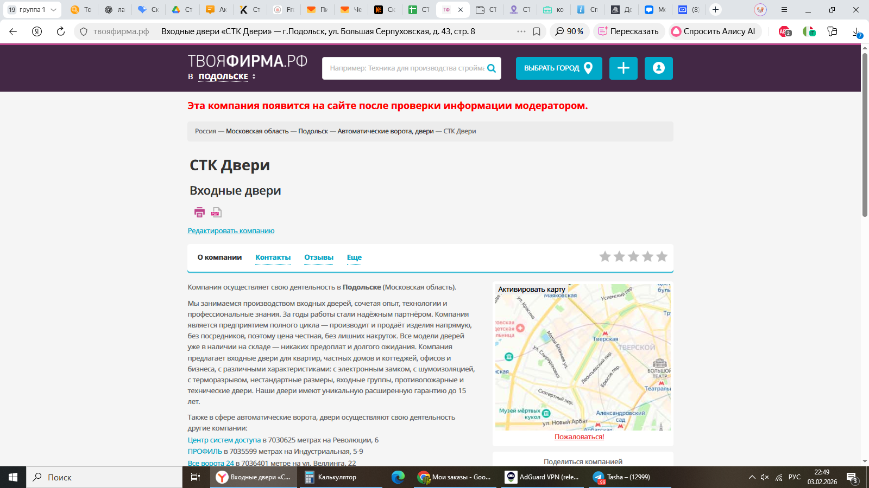Open the Центр систем доступа company link
This screenshot has height=488, width=869.
click(224, 440)
